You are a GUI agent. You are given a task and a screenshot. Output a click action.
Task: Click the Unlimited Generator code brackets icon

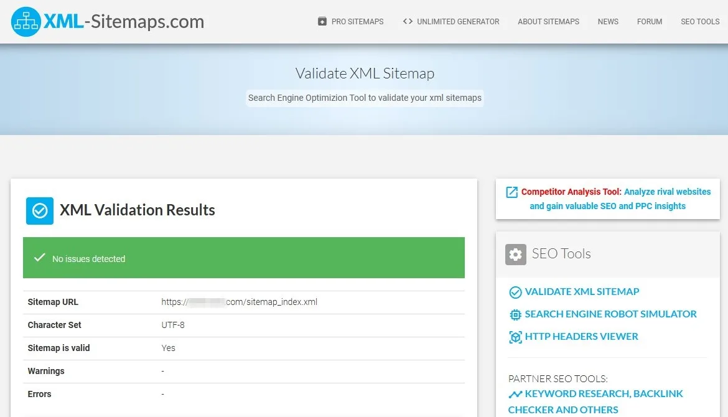[x=408, y=21]
